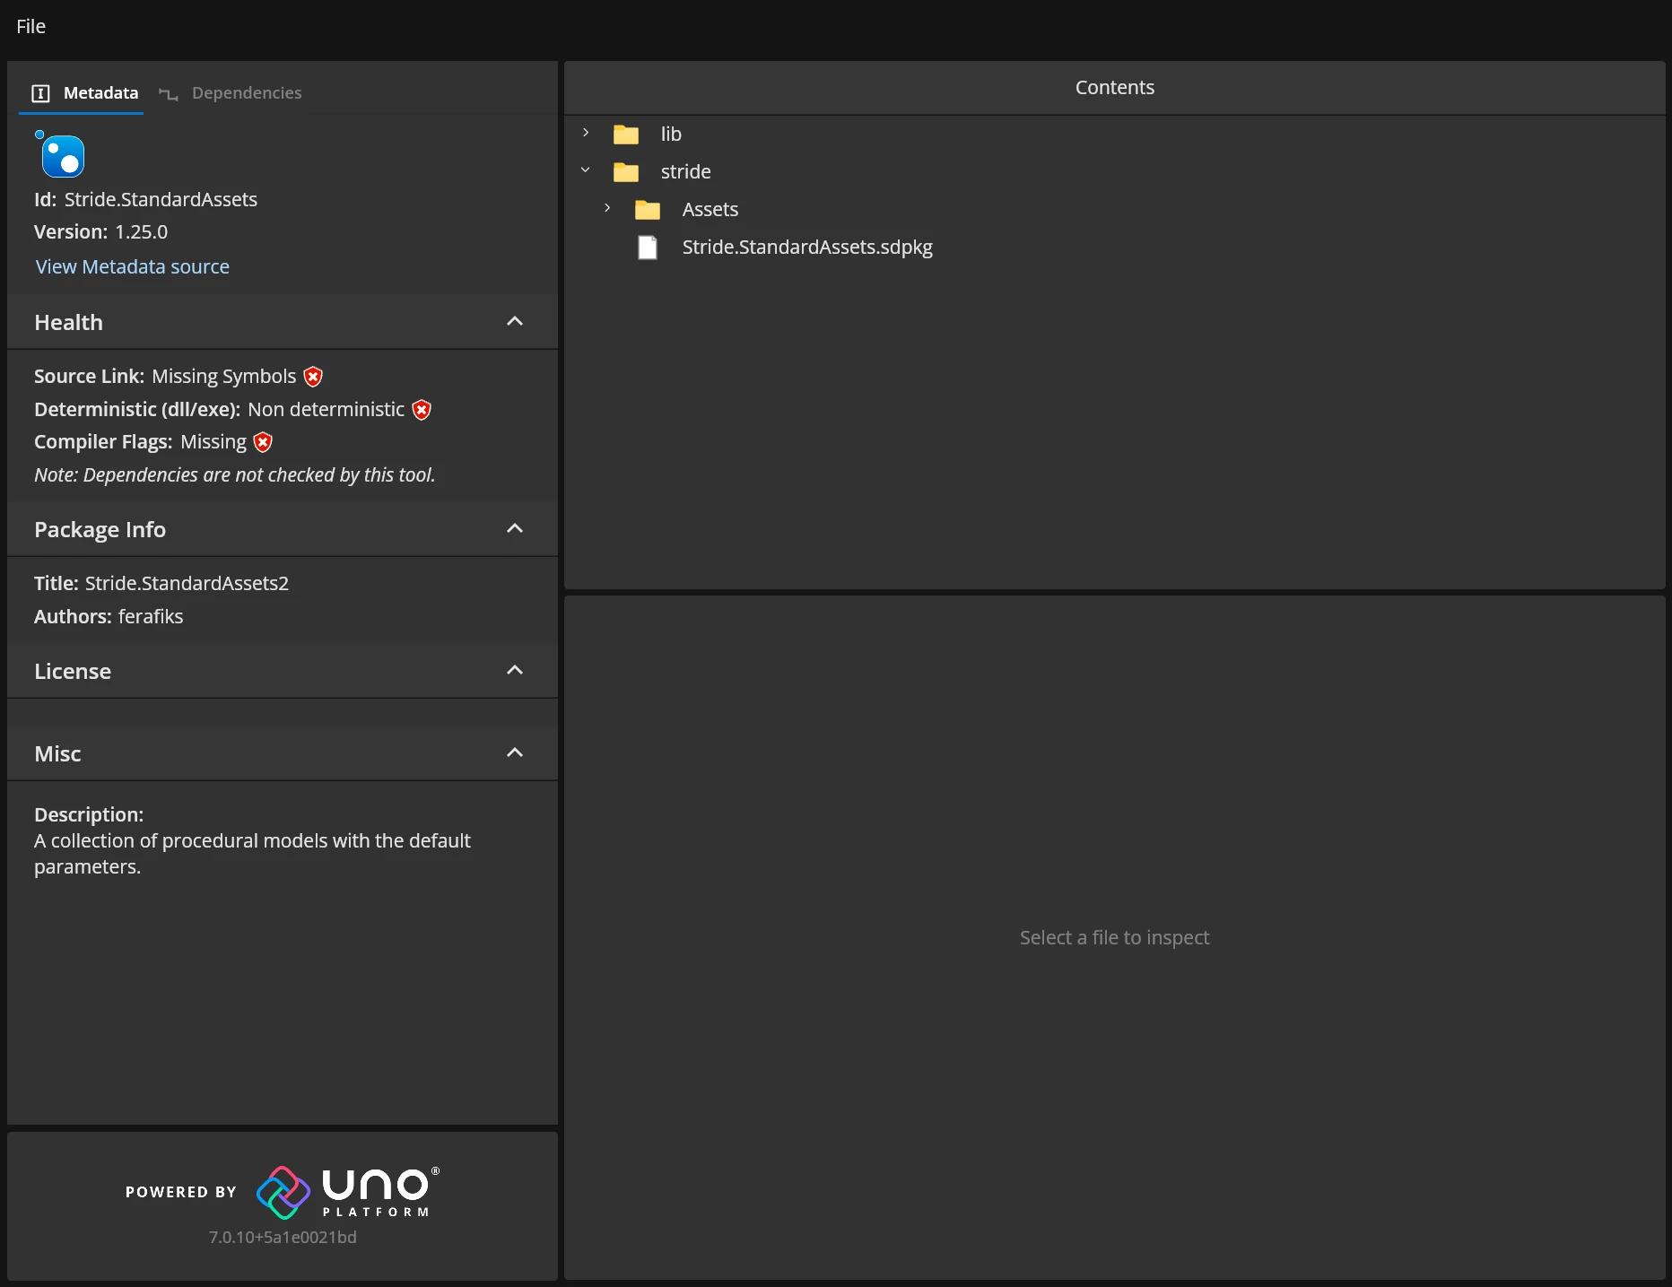1672x1287 pixels.
Task: Switch to the Dependencies tab
Action: tap(230, 93)
